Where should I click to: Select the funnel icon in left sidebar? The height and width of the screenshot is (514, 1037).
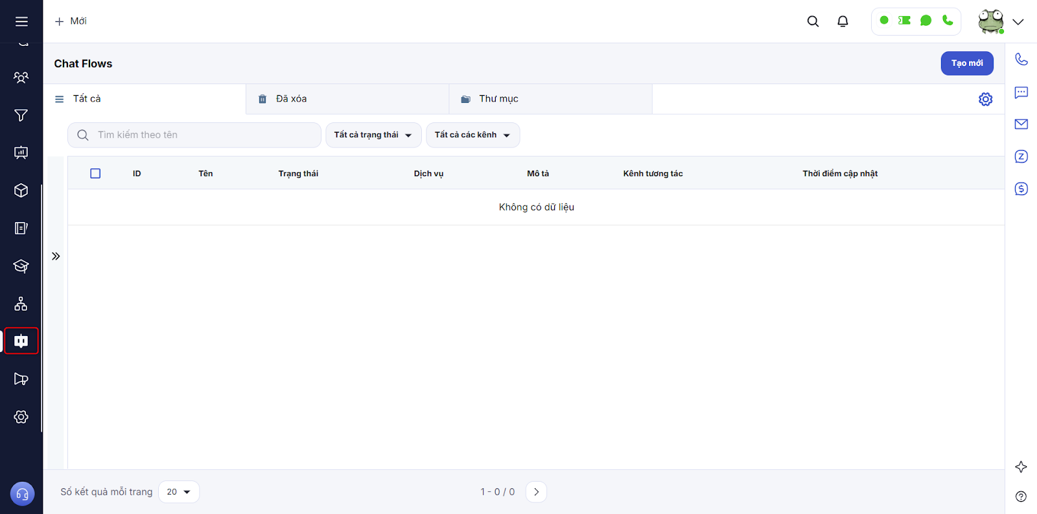pos(21,115)
